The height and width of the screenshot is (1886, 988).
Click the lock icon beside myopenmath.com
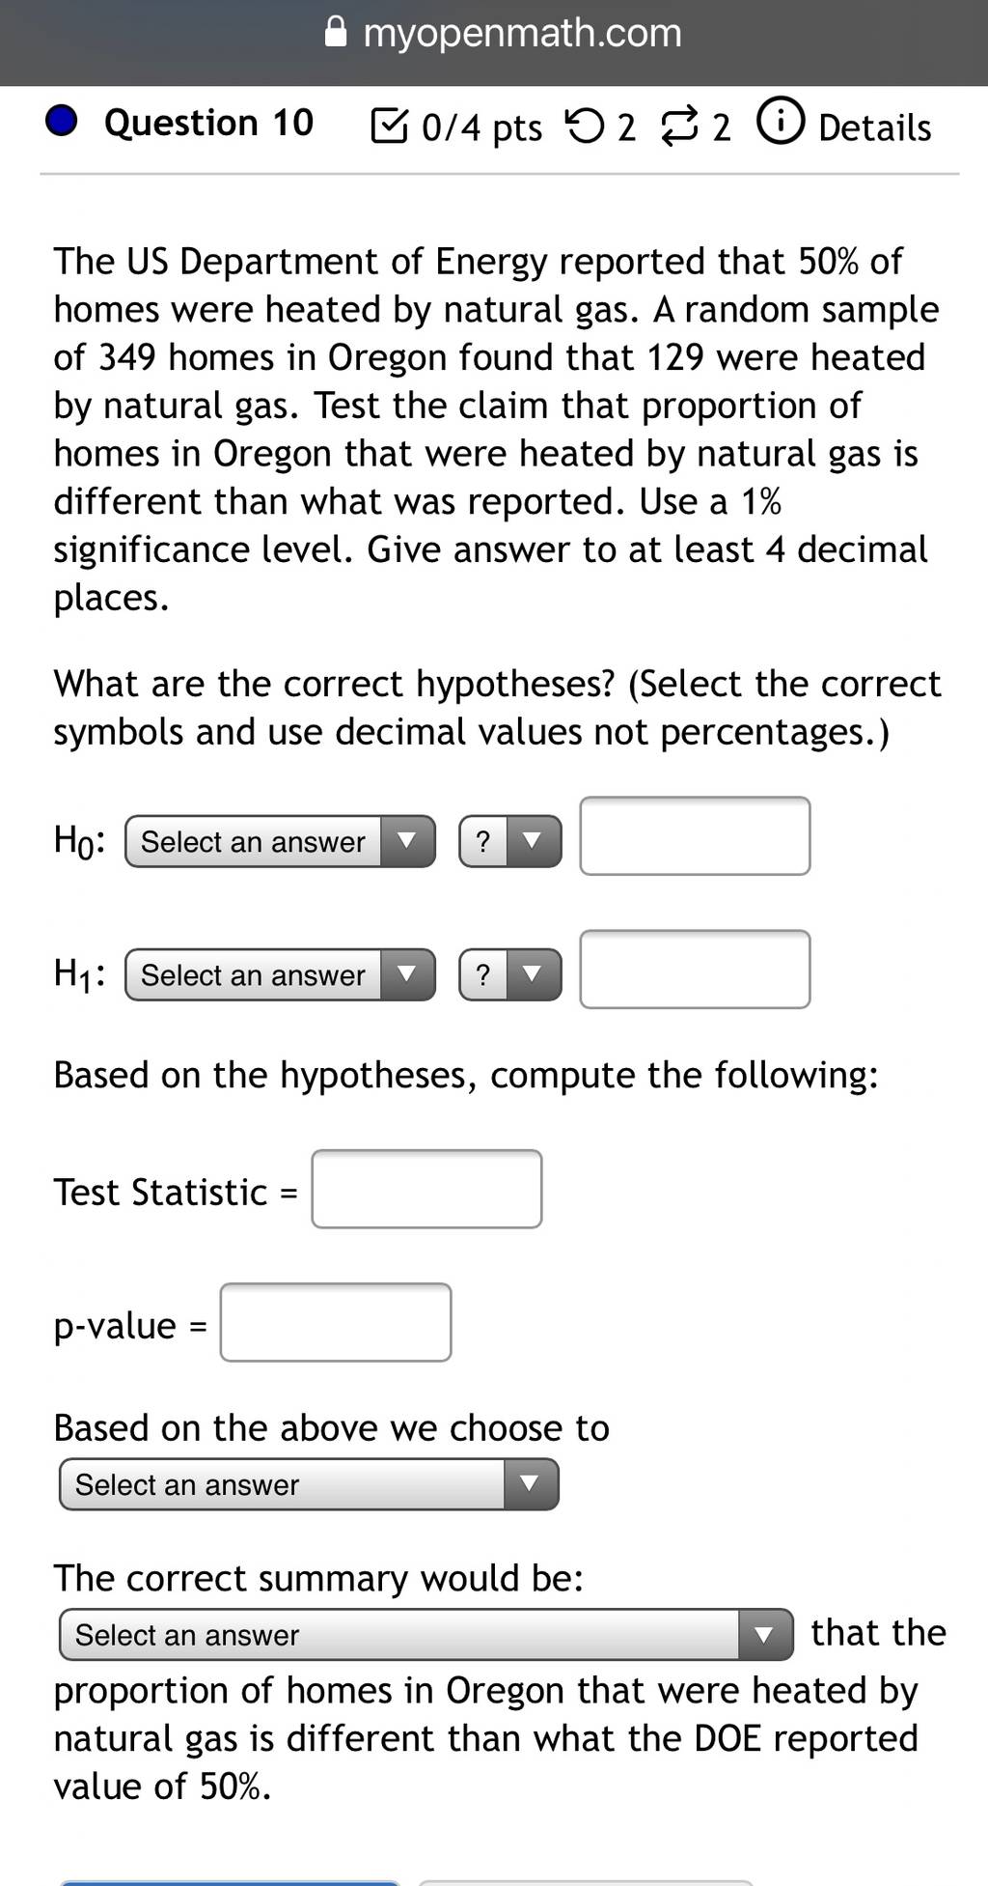[335, 33]
